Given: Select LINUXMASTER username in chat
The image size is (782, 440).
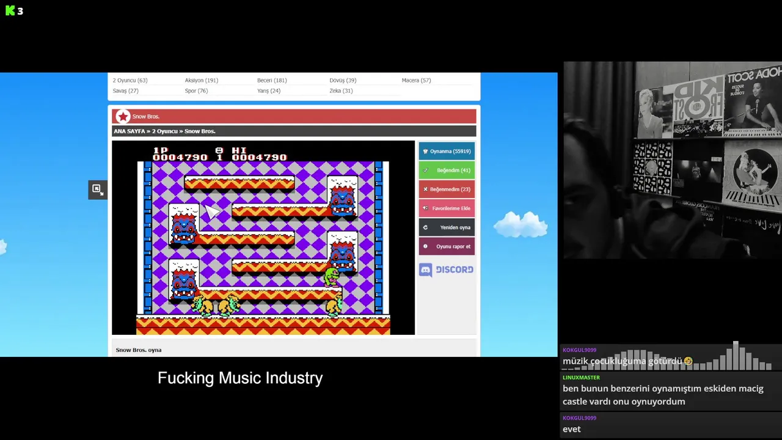Looking at the screenshot, I should click(x=581, y=378).
